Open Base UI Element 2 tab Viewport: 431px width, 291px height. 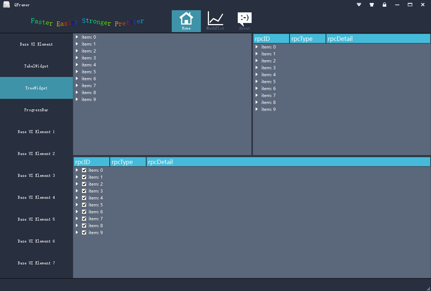[36, 154]
